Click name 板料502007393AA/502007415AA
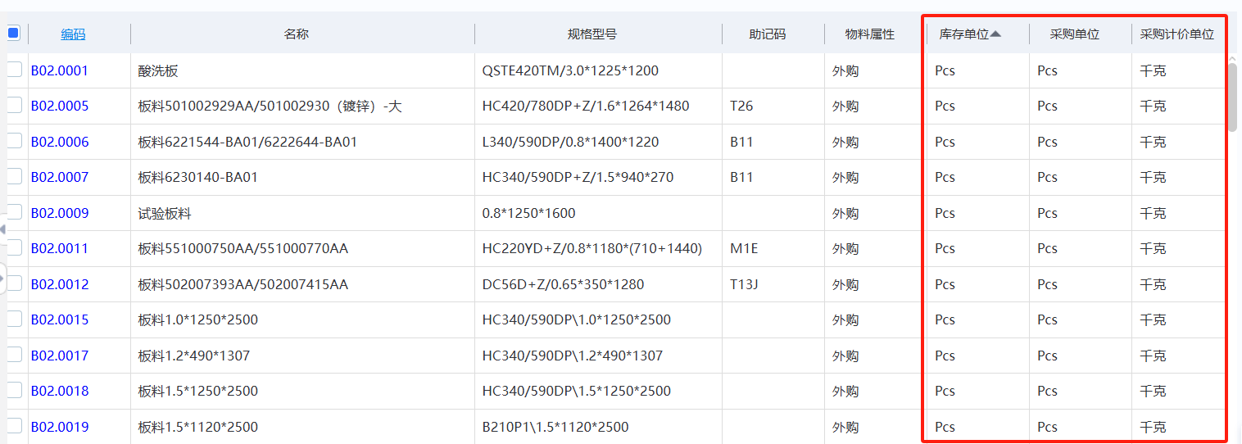The height and width of the screenshot is (444, 1242). point(243,284)
